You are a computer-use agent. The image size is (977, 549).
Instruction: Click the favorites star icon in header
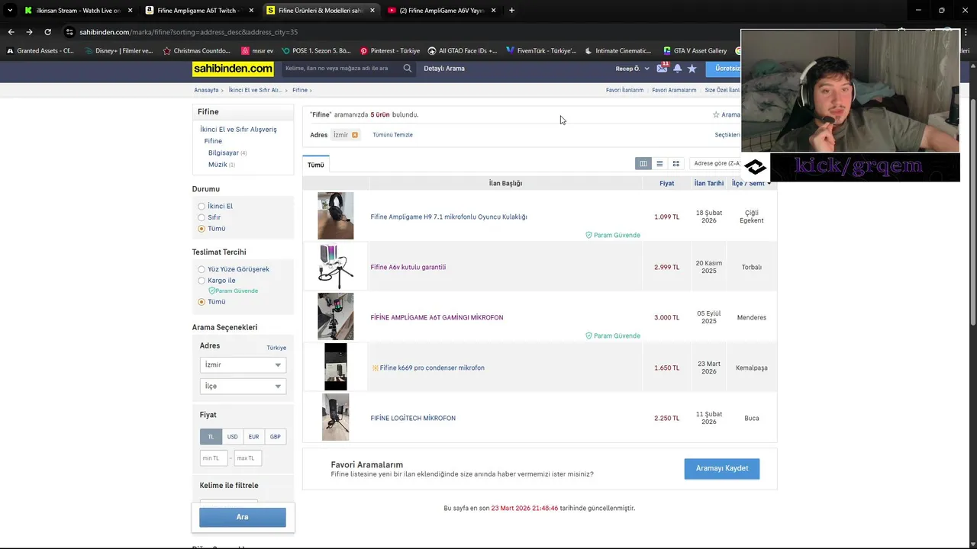click(692, 68)
